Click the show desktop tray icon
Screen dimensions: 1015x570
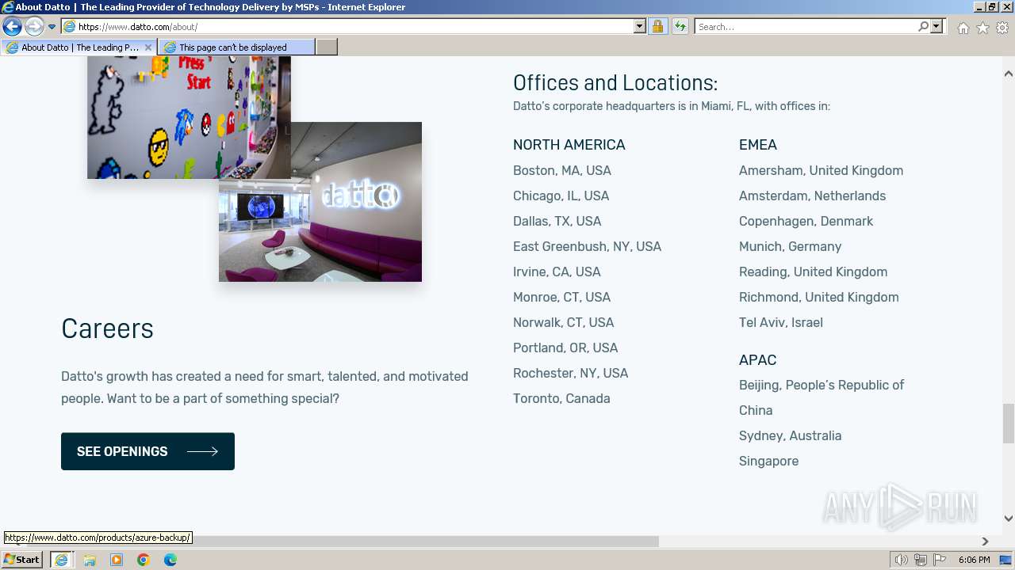(x=1006, y=560)
